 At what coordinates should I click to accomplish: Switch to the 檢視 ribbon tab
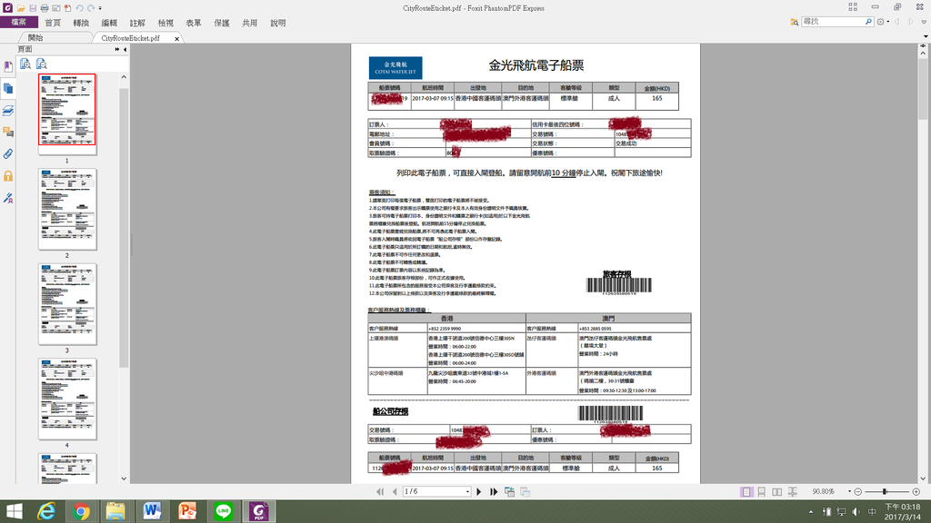[165, 23]
